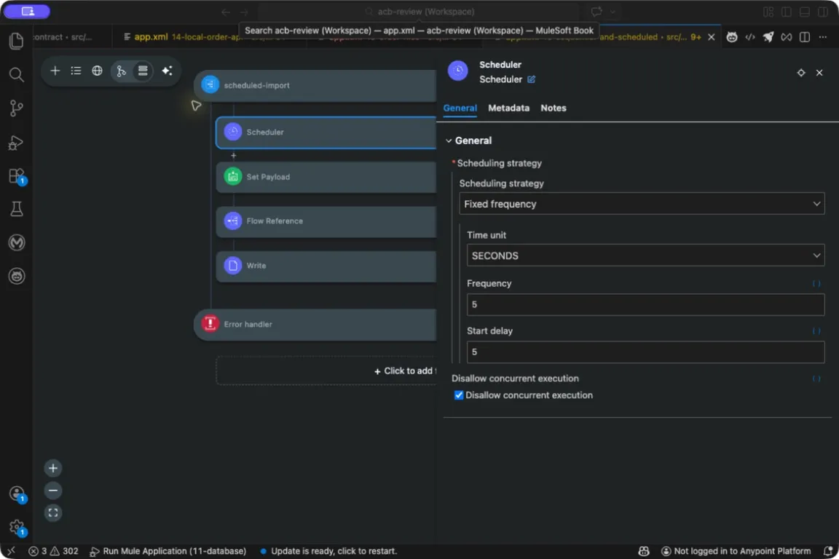Open the Search view in the activity bar
839x559 pixels.
(17, 74)
